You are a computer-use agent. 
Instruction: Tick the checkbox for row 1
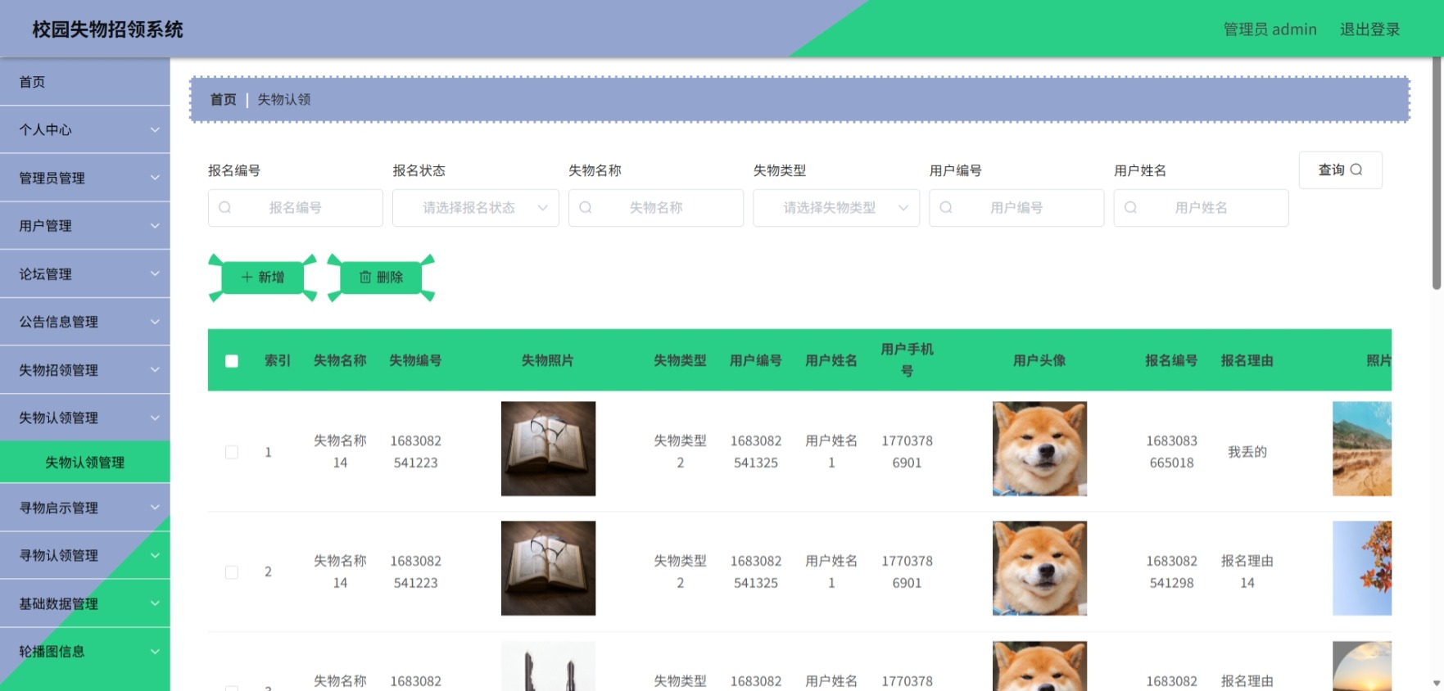point(232,452)
